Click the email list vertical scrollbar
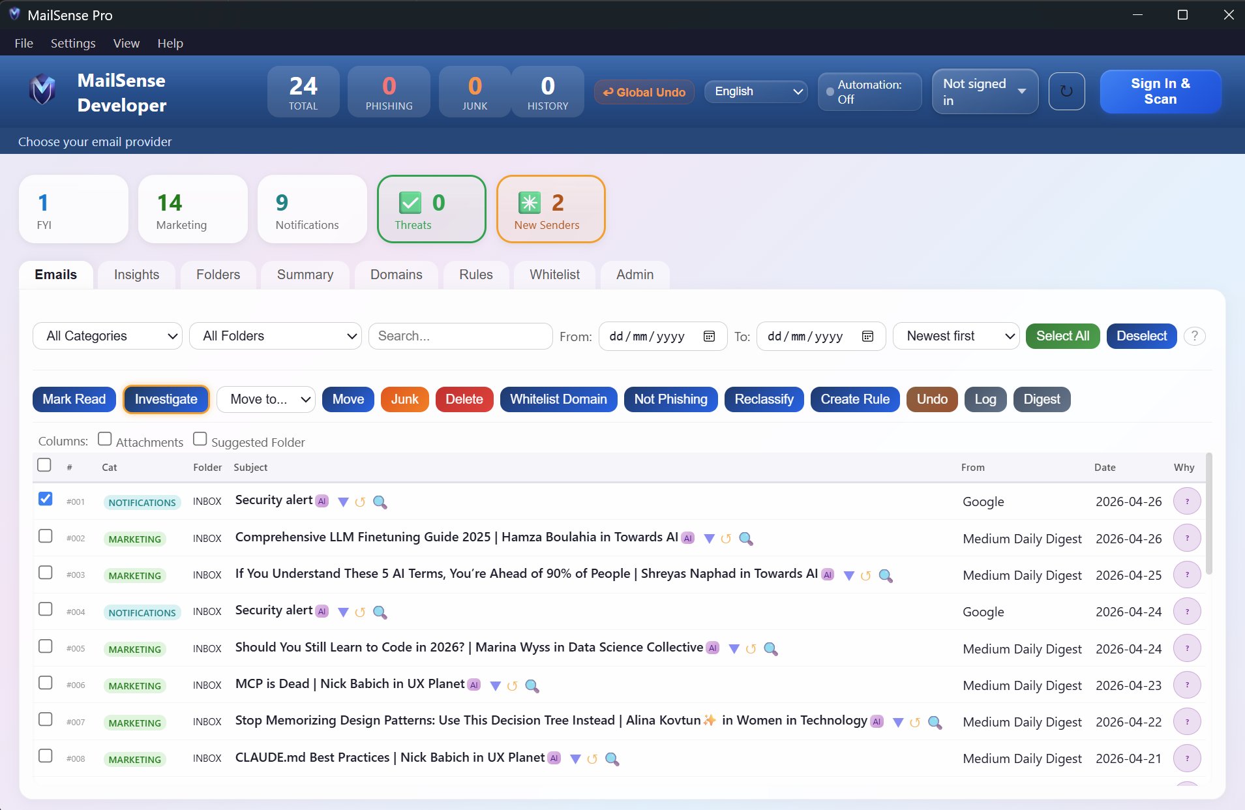The height and width of the screenshot is (810, 1245). tap(1208, 514)
